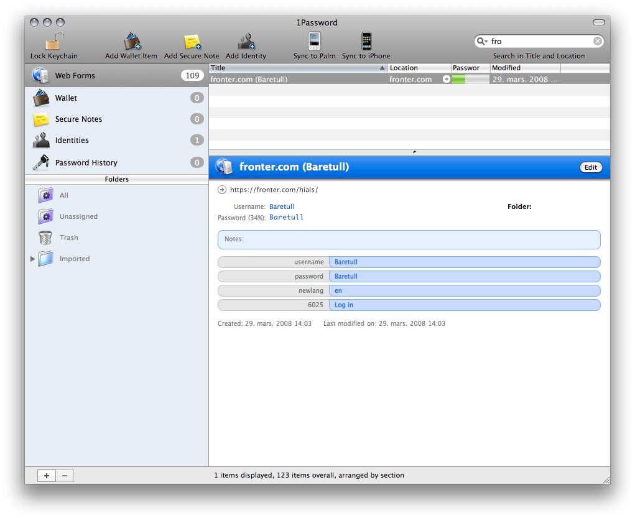Add a new folder with plus button
This screenshot has height=518, width=635.
point(47,476)
